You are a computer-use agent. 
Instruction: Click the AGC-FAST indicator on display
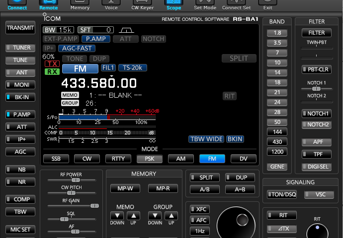[77, 49]
